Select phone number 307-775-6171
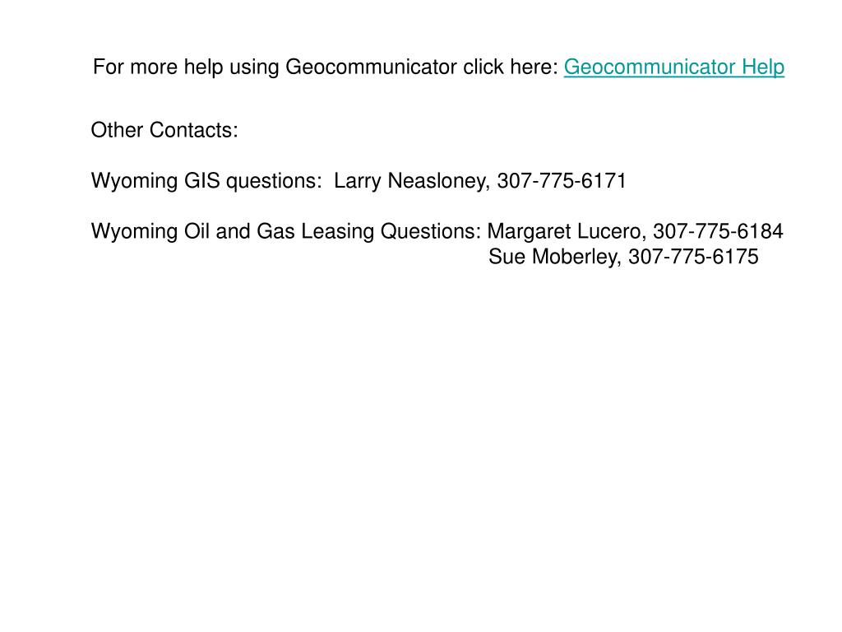 562,180
